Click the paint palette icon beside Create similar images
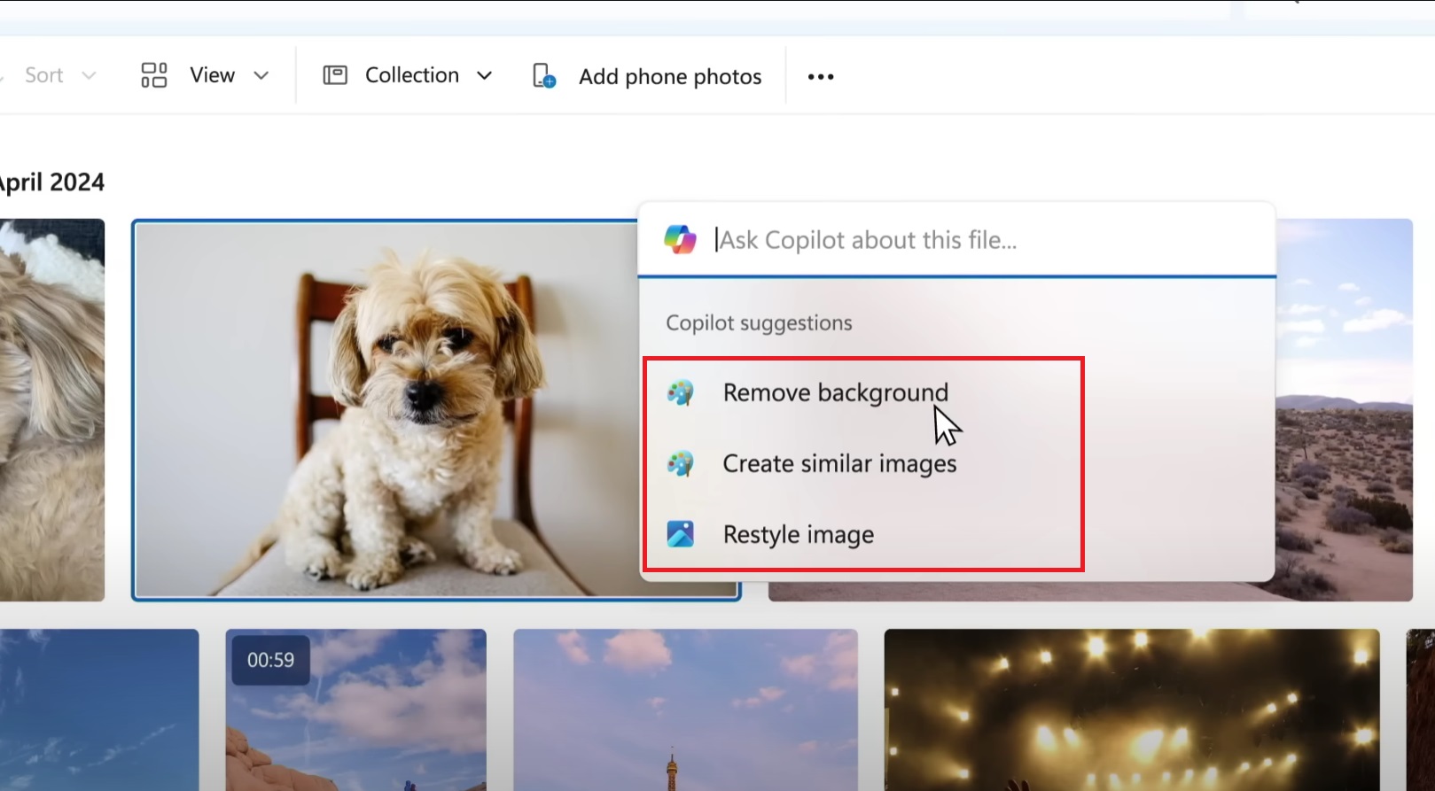The width and height of the screenshot is (1435, 791). tap(681, 463)
